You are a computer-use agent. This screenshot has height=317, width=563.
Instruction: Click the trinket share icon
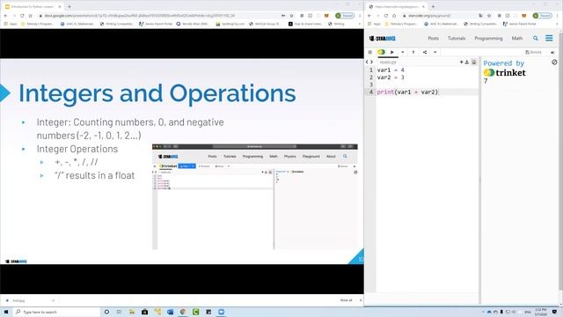(425, 52)
